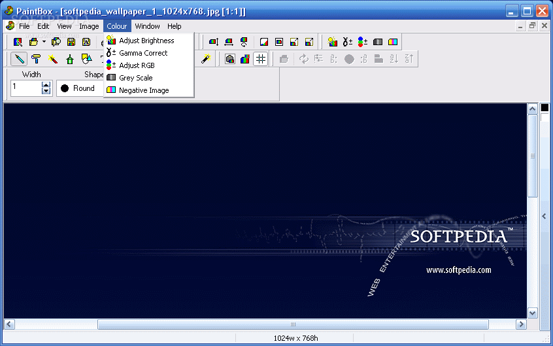Click horizontal scrollbar right arrow
553x346 pixels.
[x=521, y=324]
